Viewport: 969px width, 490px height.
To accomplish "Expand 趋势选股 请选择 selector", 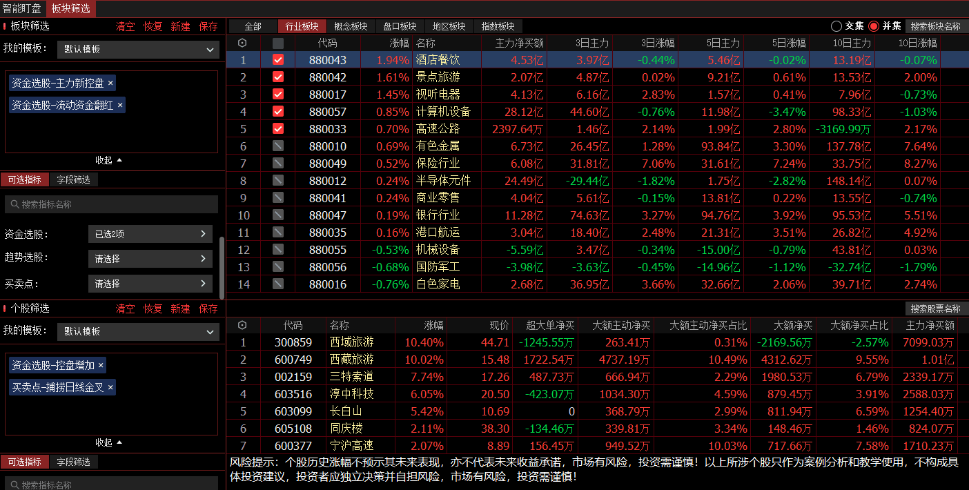I will point(150,259).
